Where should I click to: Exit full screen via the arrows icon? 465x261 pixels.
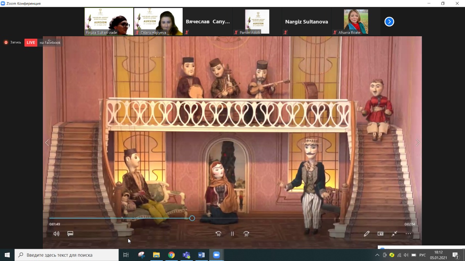point(395,234)
